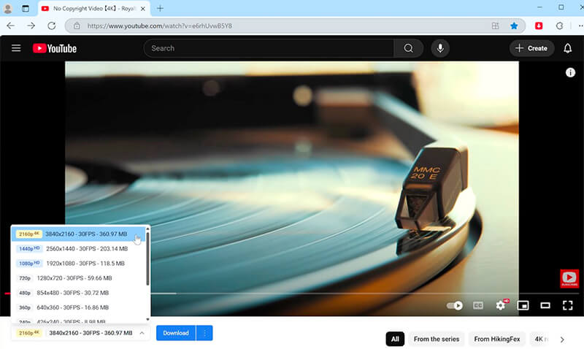Choose 360p 640x360 16.86 MB option
The width and height of the screenshot is (584, 349).
78,307
